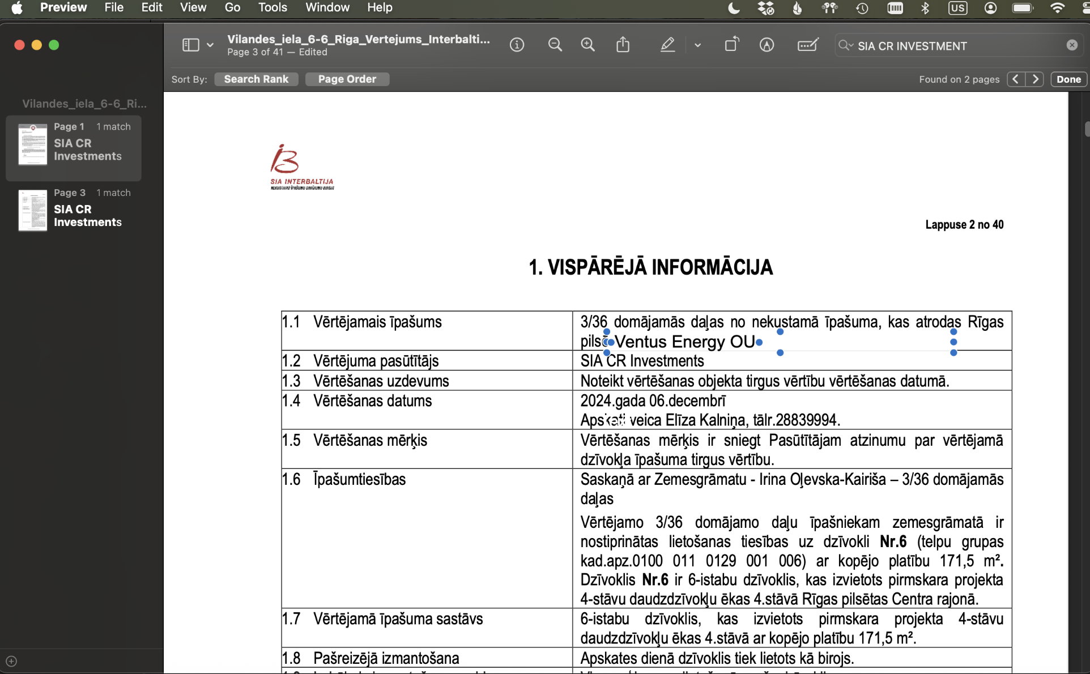Select Page 3 search result thumbnail

tap(33, 210)
